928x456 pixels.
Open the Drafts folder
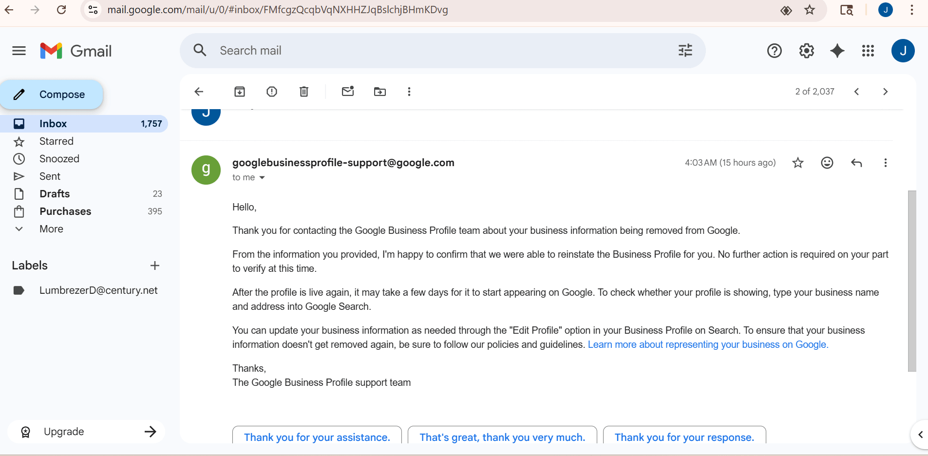[84, 194]
